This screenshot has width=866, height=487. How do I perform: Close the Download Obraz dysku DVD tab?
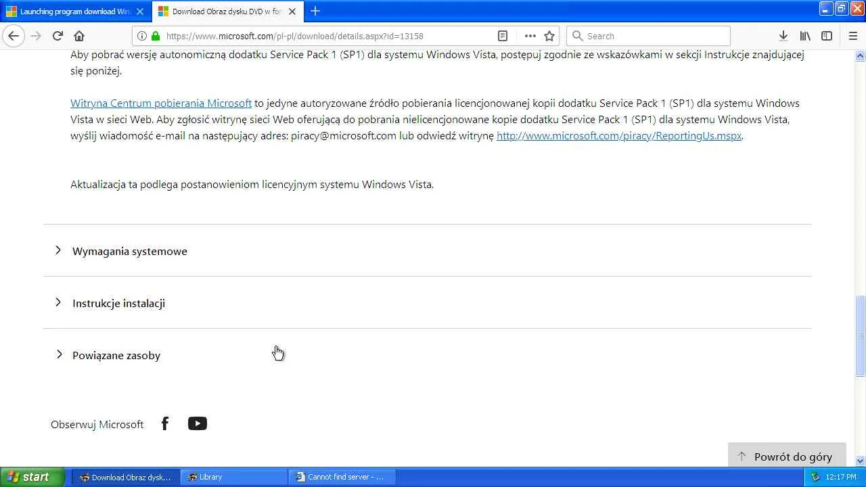(x=292, y=11)
